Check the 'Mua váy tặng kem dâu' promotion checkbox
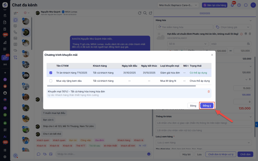The height and width of the screenshot is (161, 258). [x=51, y=81]
